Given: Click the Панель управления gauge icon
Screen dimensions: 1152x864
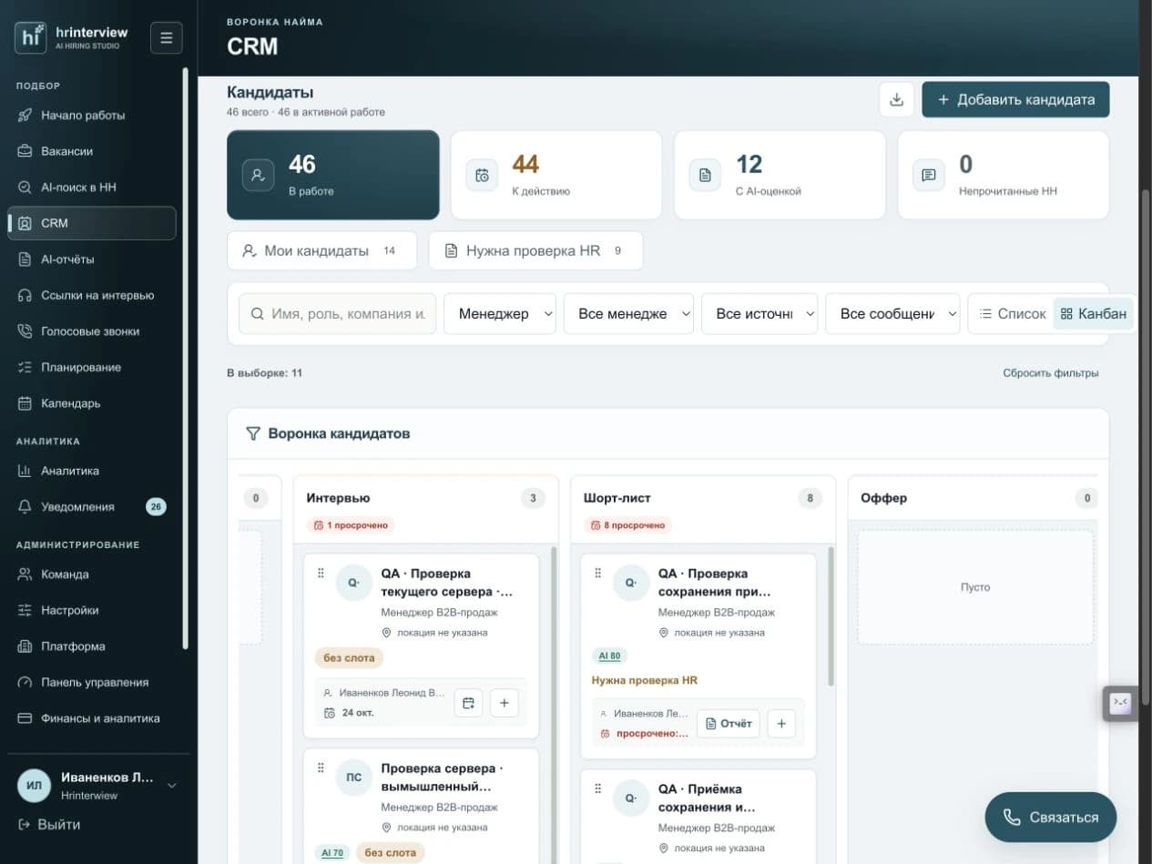Looking at the screenshot, I should click(25, 682).
